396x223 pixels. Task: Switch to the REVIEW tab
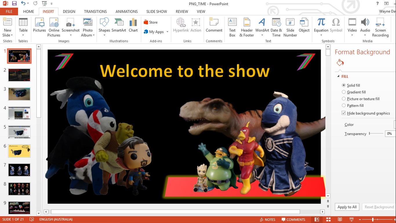tap(182, 12)
